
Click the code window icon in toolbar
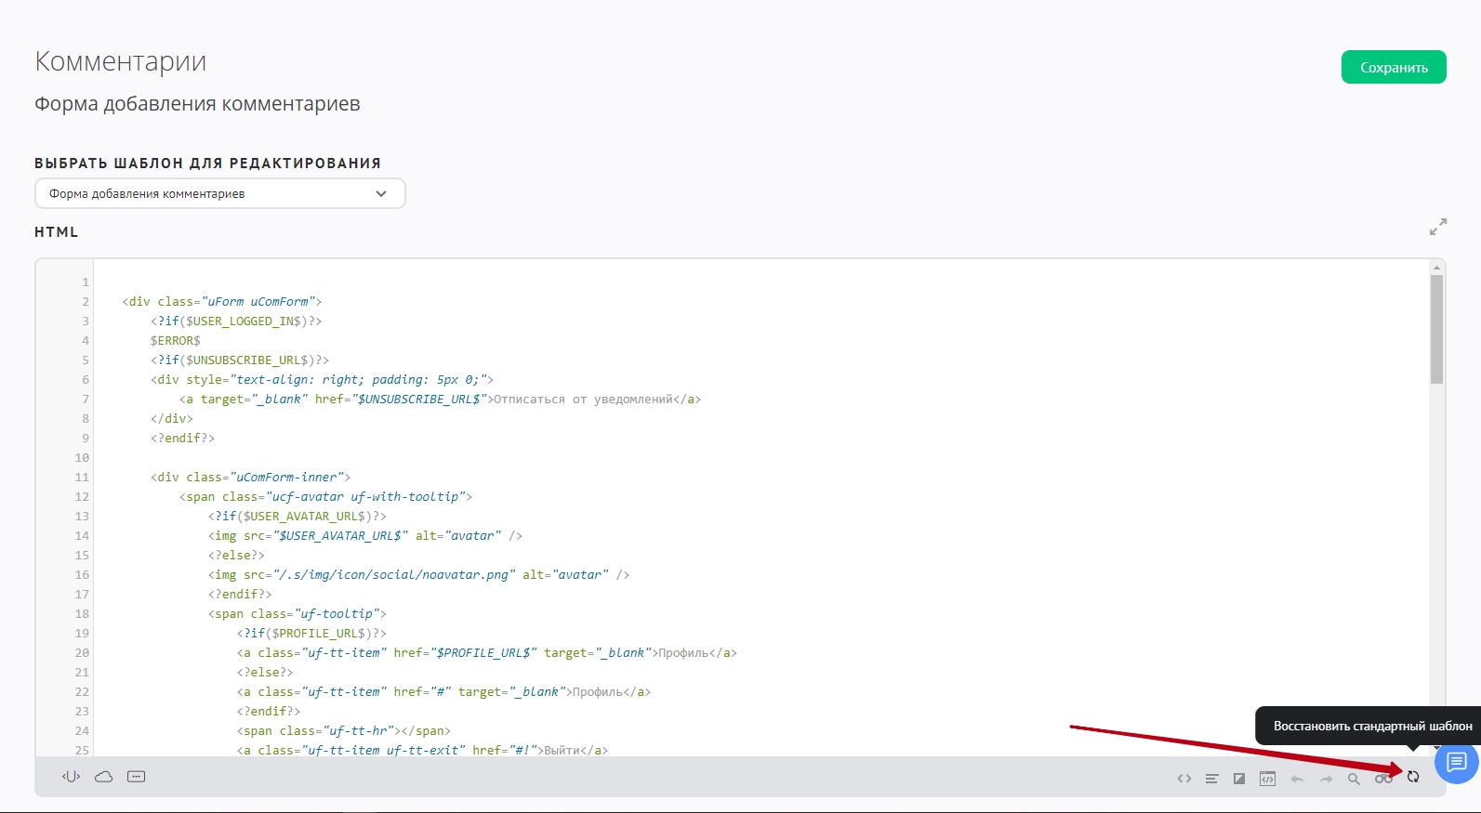(x=1267, y=779)
